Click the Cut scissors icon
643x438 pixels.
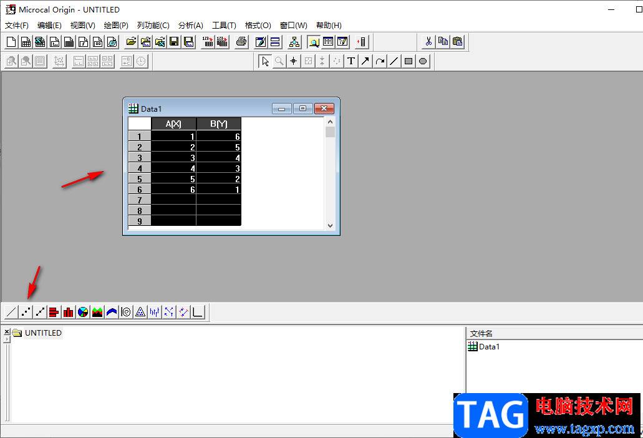(x=428, y=42)
